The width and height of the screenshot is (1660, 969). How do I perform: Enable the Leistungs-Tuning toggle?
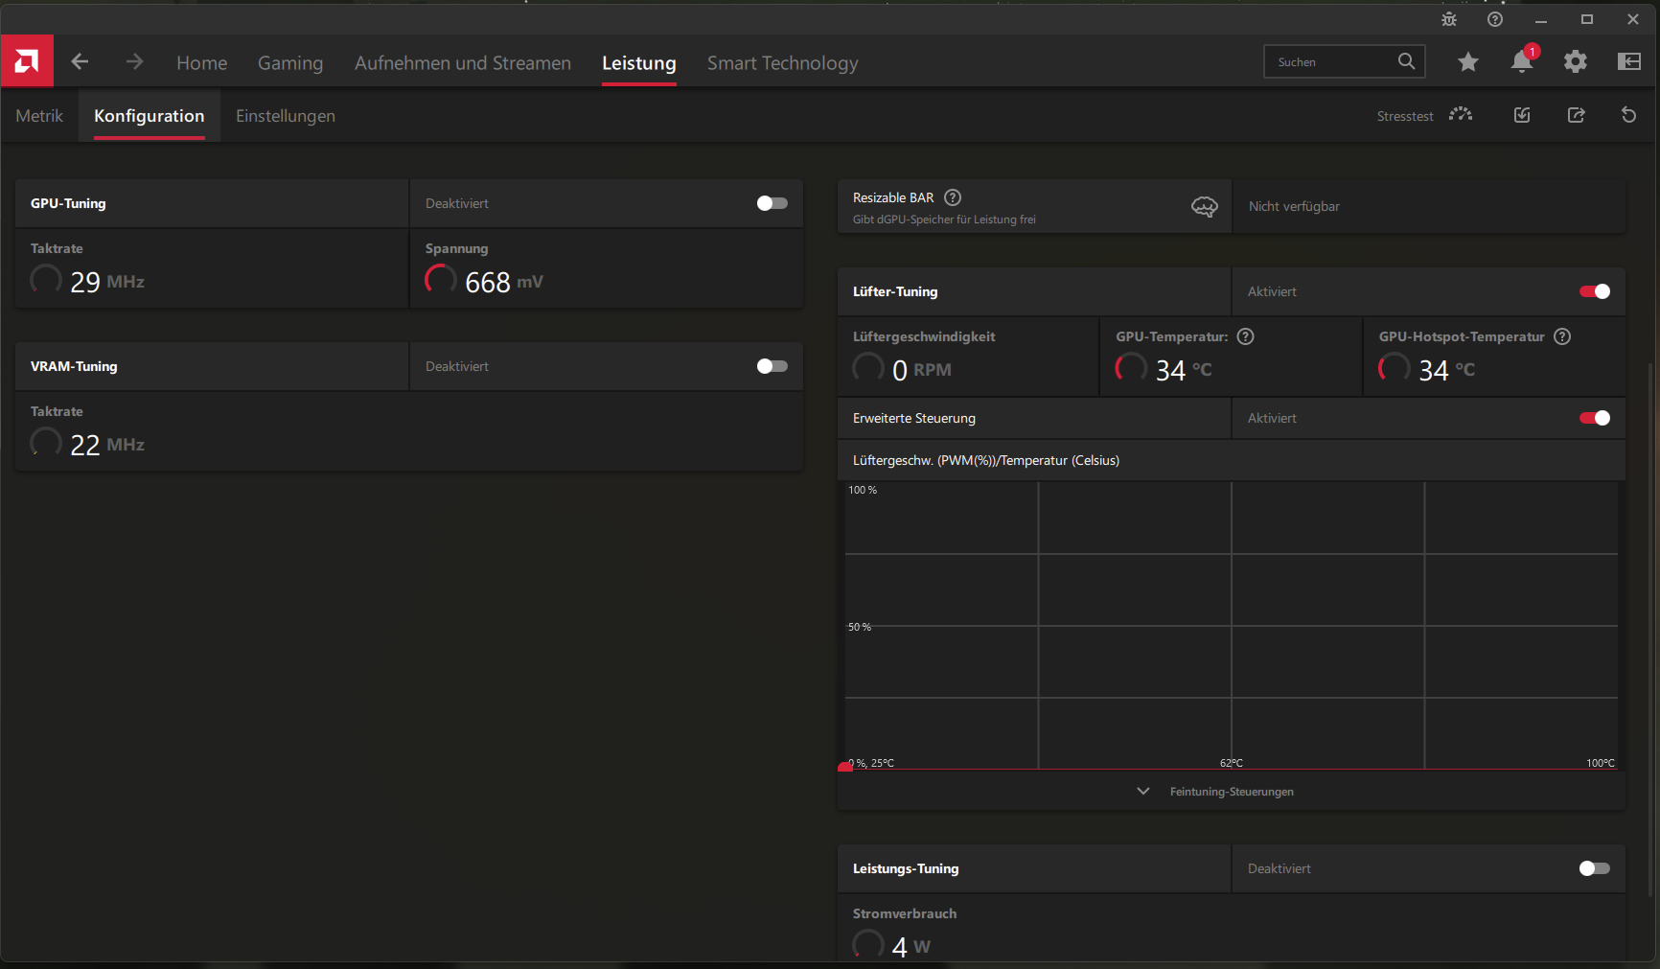tap(1595, 868)
